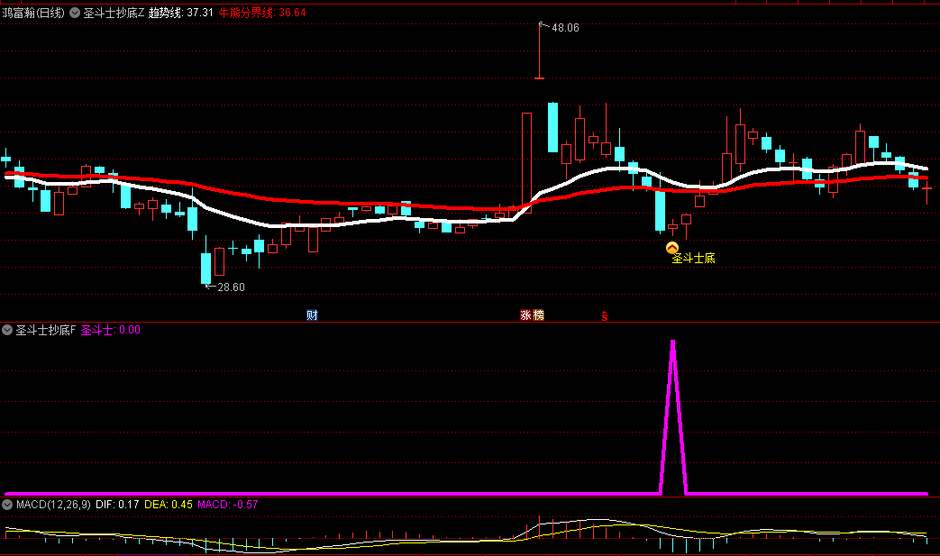The image size is (940, 556).
Task: Open the dropdown beside 圣斗士抄底Z indicator
Action: [x=74, y=13]
